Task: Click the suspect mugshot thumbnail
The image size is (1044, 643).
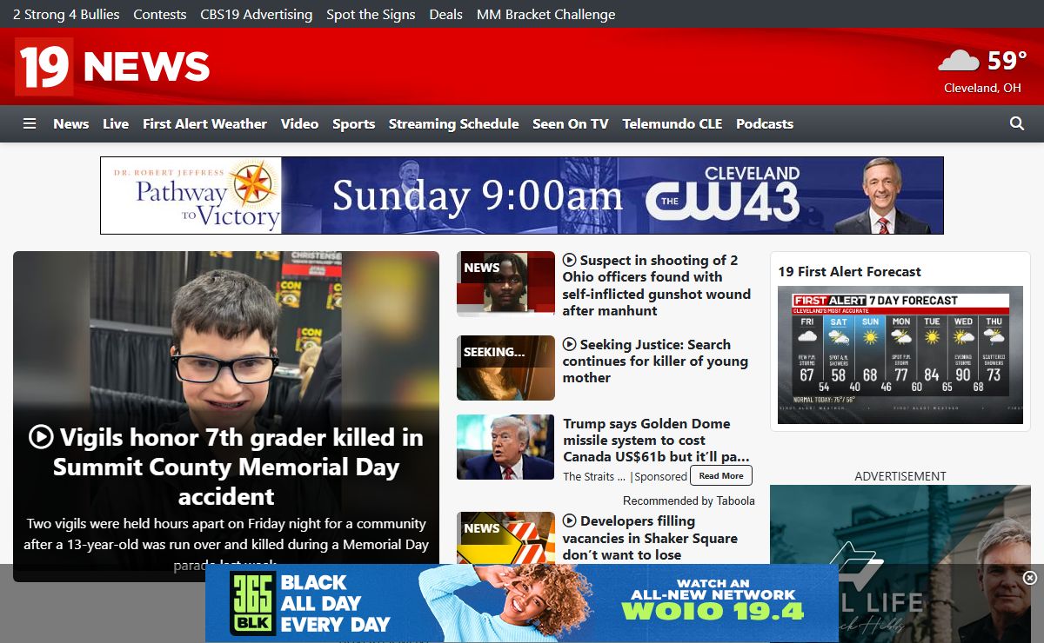Action: 505,284
